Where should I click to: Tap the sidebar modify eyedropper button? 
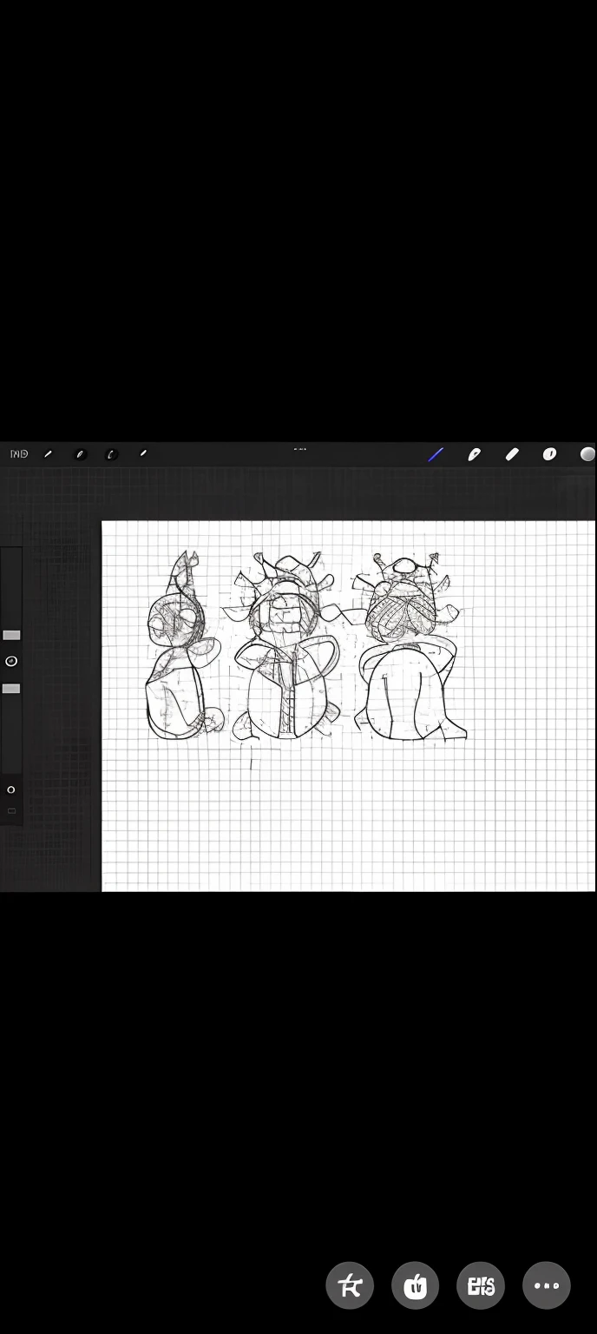[11, 661]
